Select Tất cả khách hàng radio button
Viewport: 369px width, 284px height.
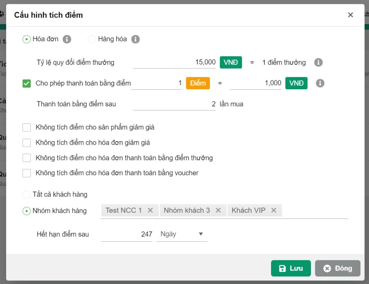tap(26, 195)
